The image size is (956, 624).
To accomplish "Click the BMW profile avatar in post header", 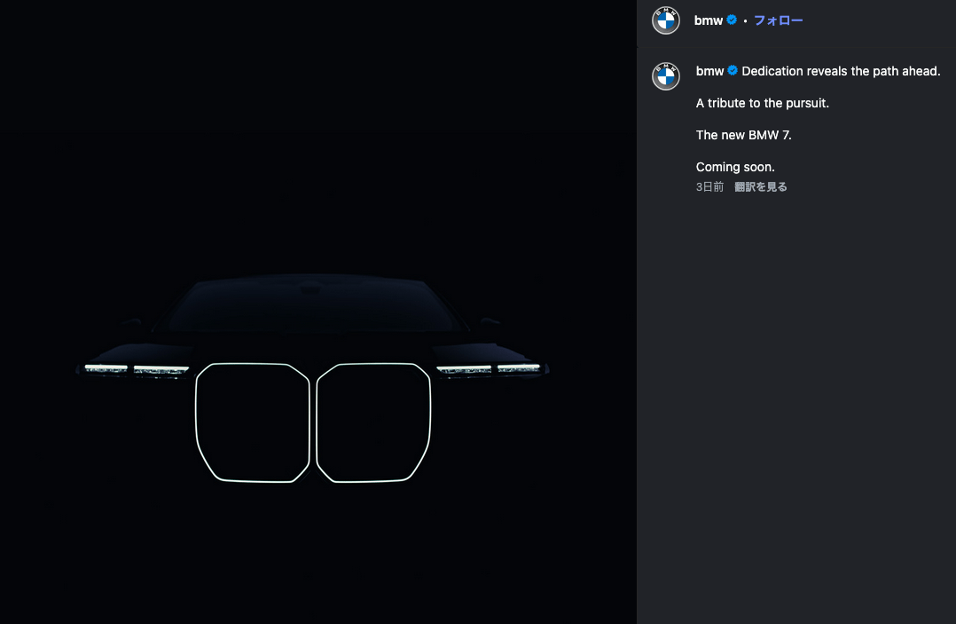I will click(666, 20).
